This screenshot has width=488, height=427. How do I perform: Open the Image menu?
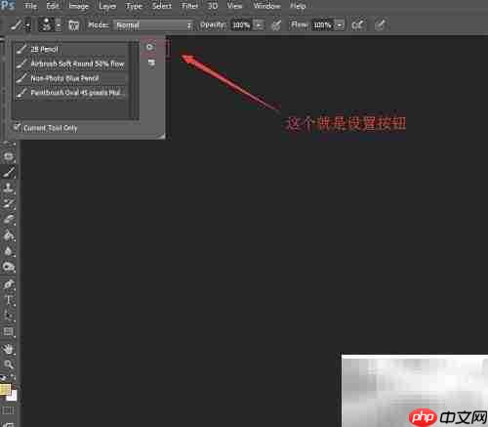point(79,6)
